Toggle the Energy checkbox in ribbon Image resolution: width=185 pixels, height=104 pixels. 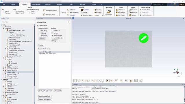click(x=61, y=12)
